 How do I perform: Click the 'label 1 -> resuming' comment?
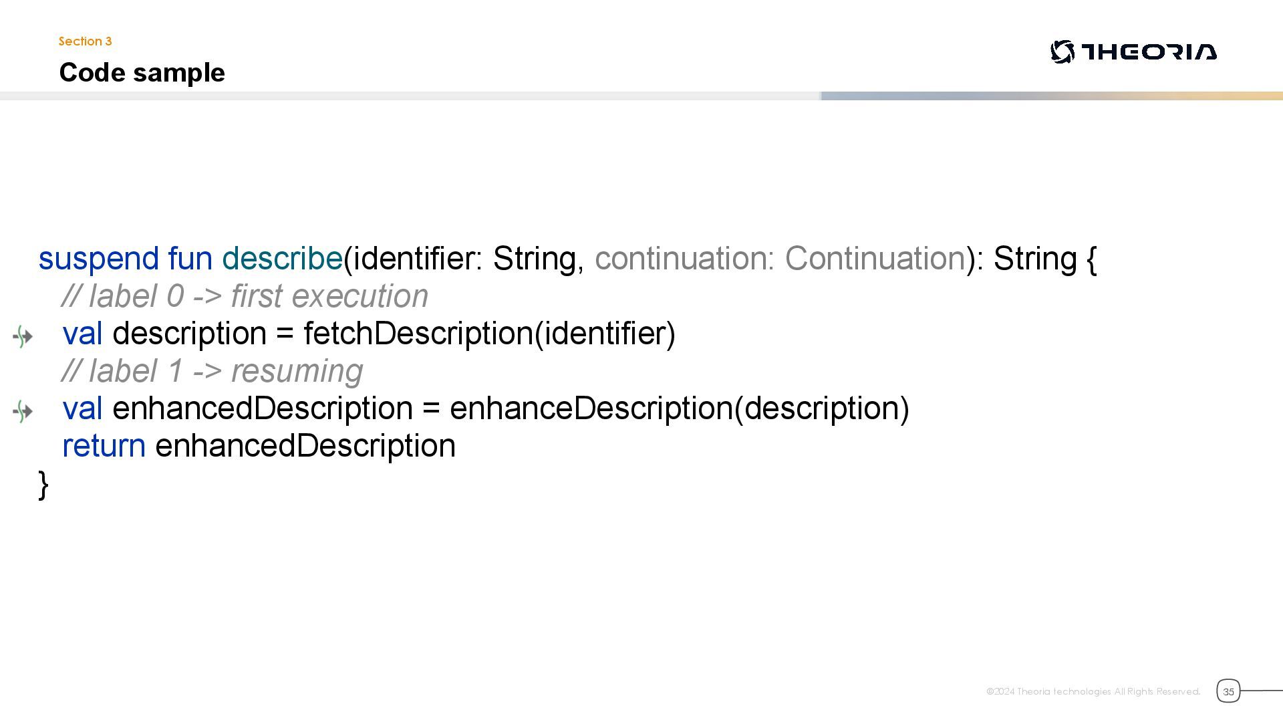[212, 371]
